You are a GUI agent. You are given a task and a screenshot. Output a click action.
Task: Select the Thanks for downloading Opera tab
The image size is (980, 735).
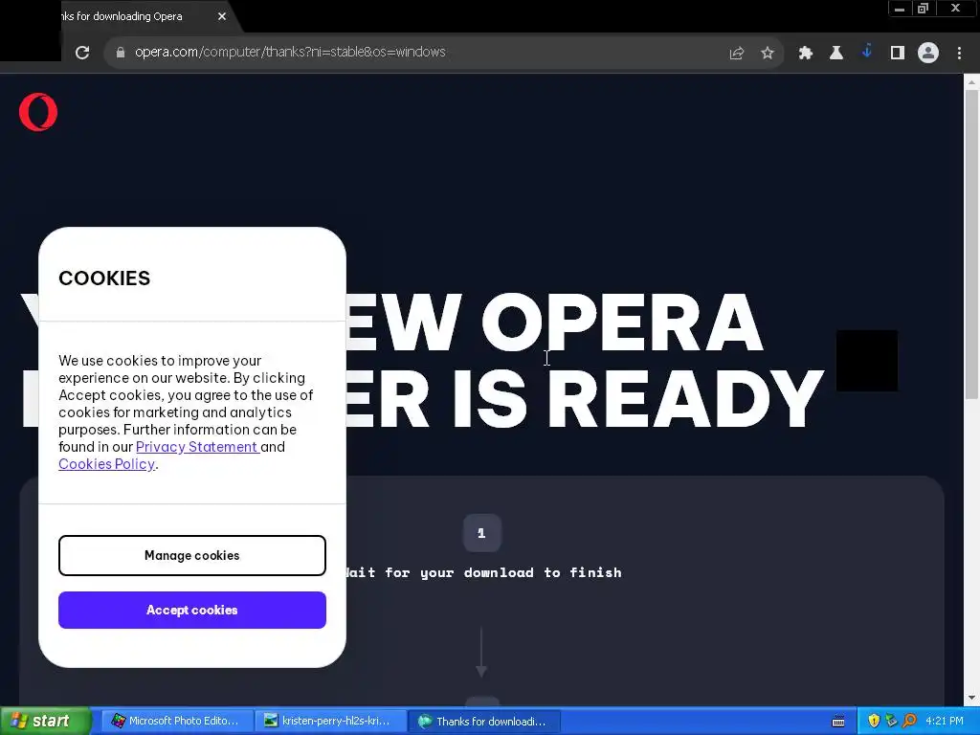click(x=122, y=16)
